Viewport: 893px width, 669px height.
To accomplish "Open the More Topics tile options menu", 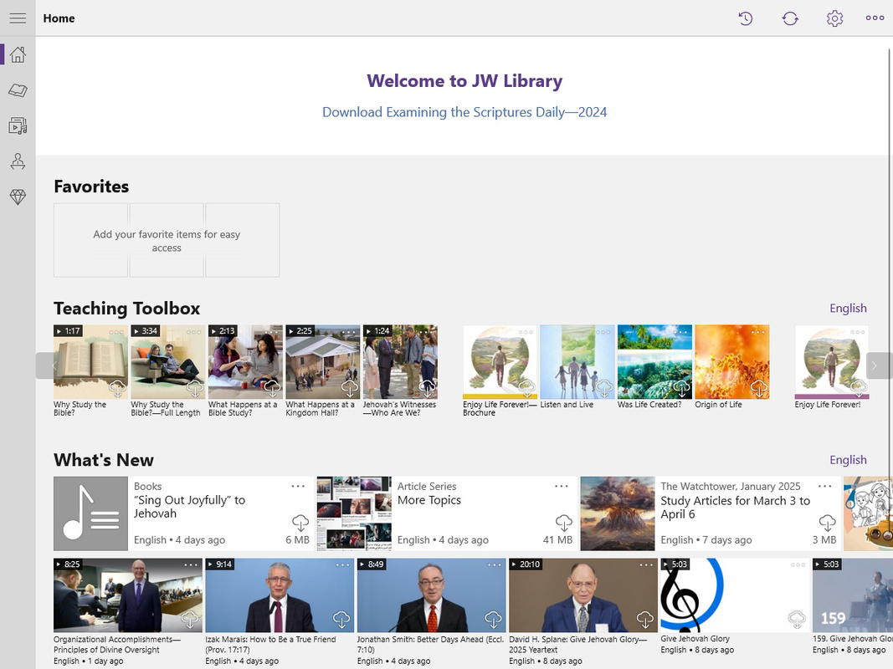I will 561,486.
